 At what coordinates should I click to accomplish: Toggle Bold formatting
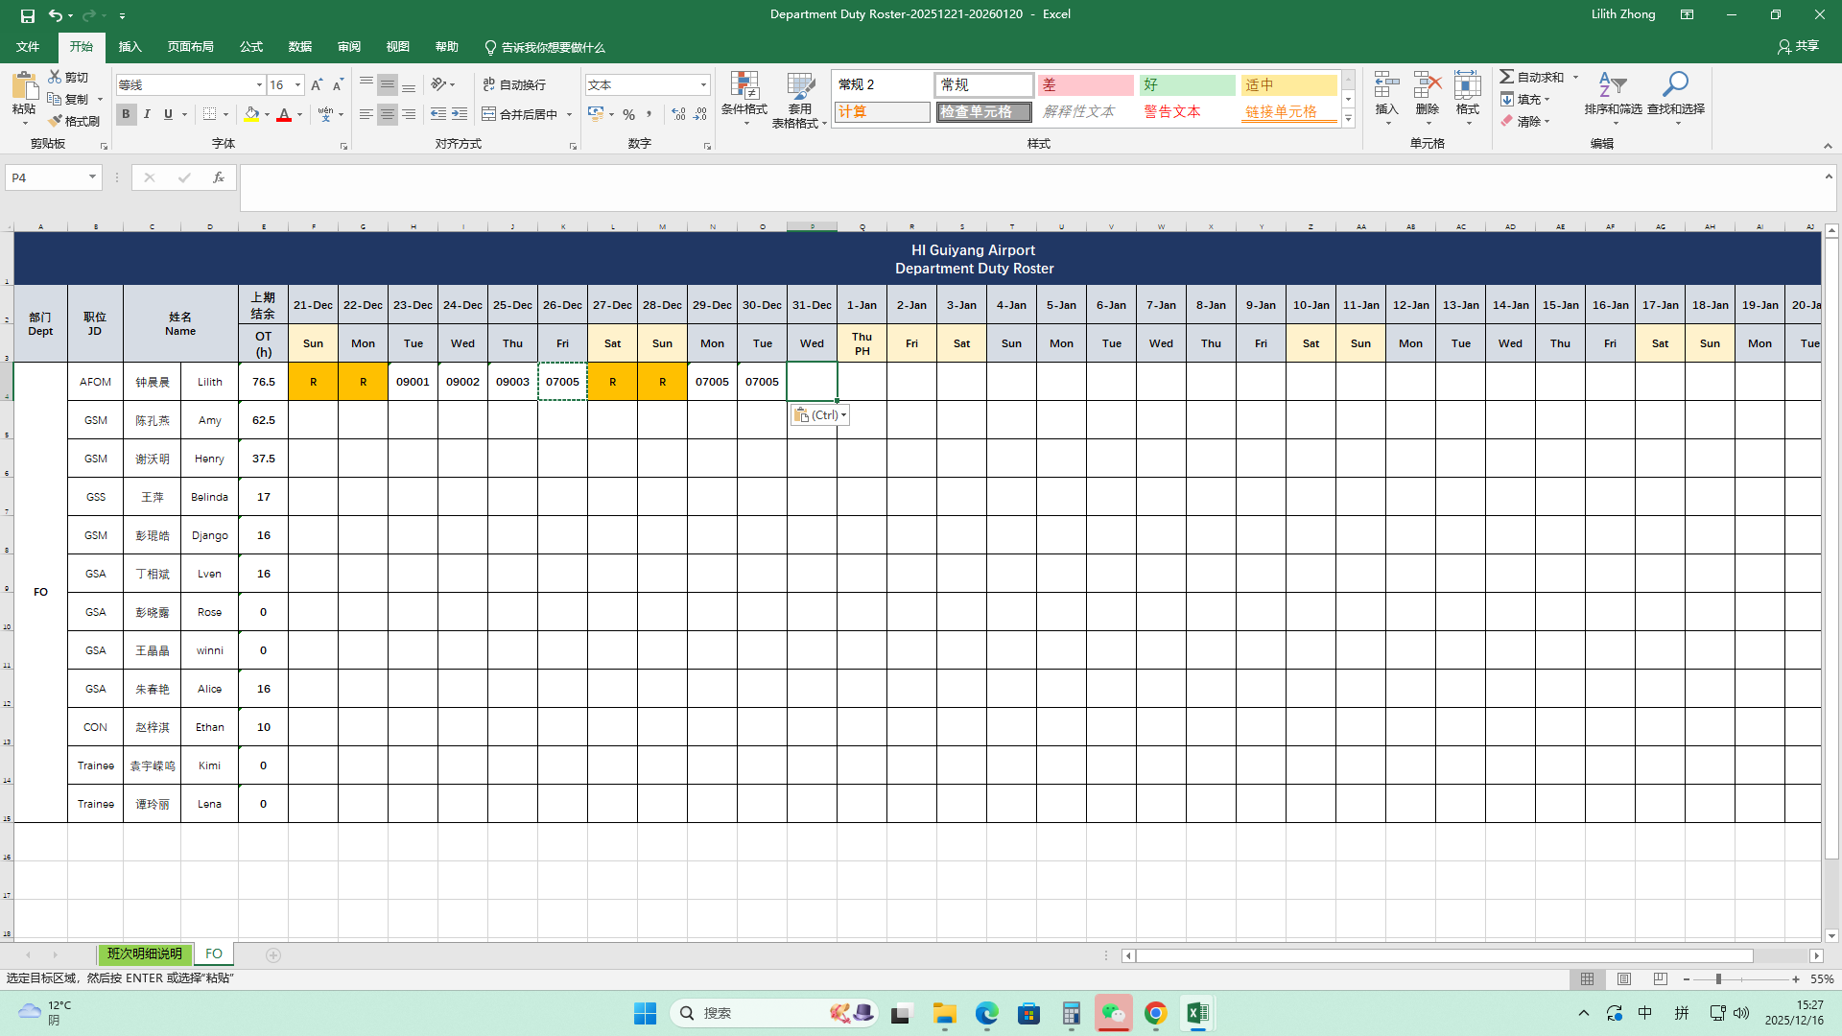coord(126,114)
